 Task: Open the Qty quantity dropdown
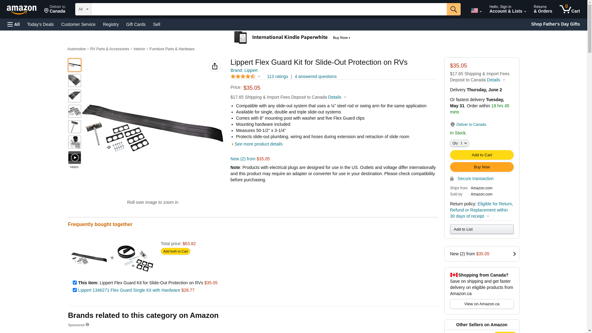click(x=459, y=143)
